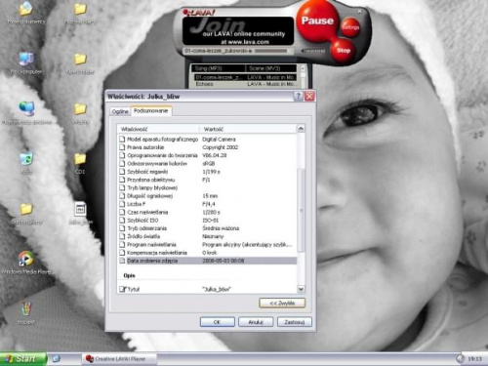The height and width of the screenshot is (366, 488).
Task: Close the LAVA! player with its x button
Action: (360, 12)
